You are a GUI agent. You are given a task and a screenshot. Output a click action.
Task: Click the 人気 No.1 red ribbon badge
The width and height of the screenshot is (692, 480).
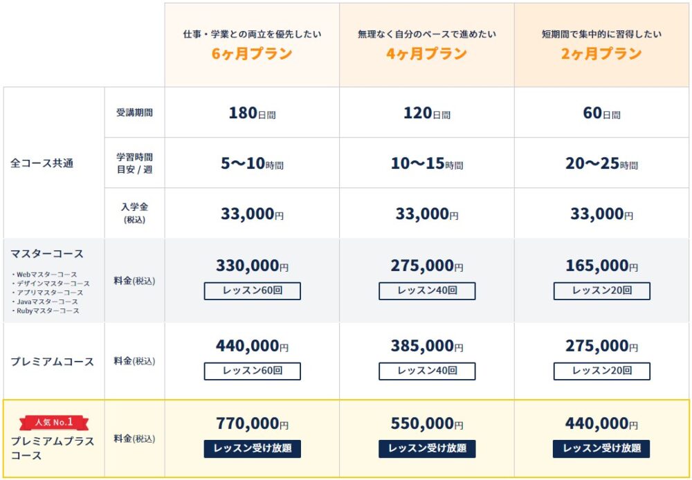[x=54, y=422]
